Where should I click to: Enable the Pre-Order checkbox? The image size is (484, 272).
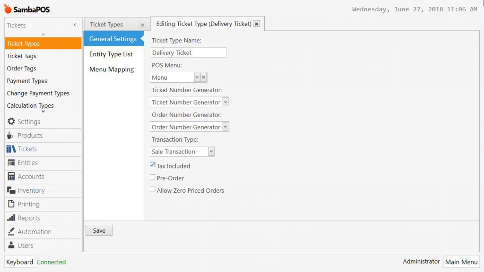pyautogui.click(x=153, y=178)
